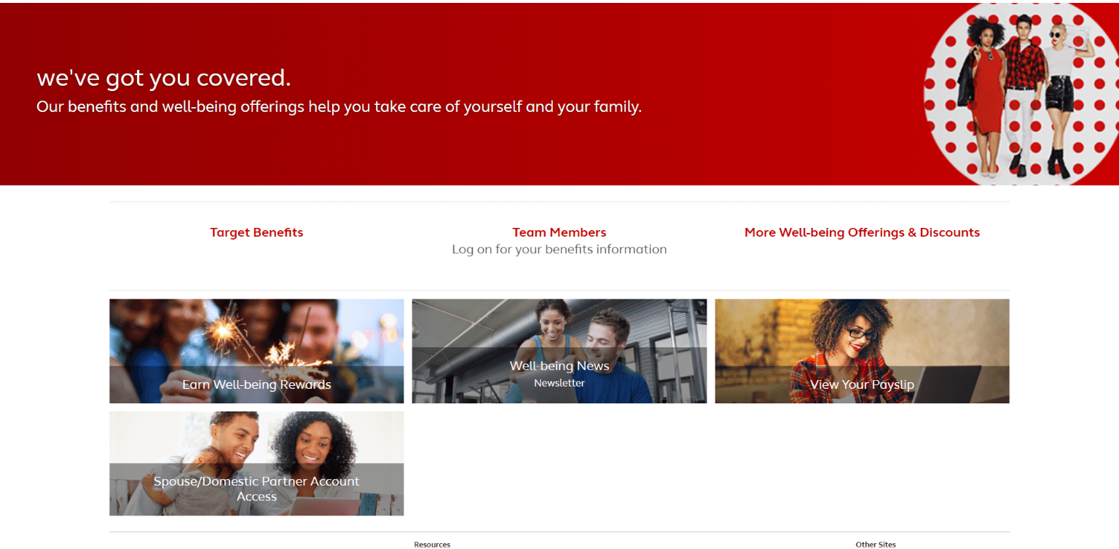Open More Well-being Offerings & Discounts
Screen dimensions: 1119x549
point(862,232)
